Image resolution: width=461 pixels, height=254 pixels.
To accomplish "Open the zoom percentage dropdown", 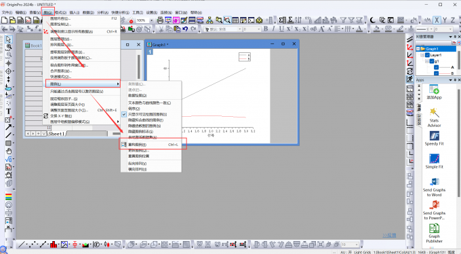I will (x=151, y=20).
